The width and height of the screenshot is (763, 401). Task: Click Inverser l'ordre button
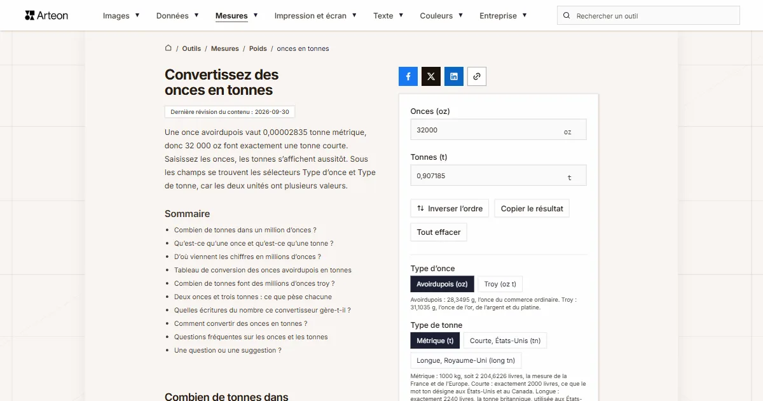(x=450, y=208)
